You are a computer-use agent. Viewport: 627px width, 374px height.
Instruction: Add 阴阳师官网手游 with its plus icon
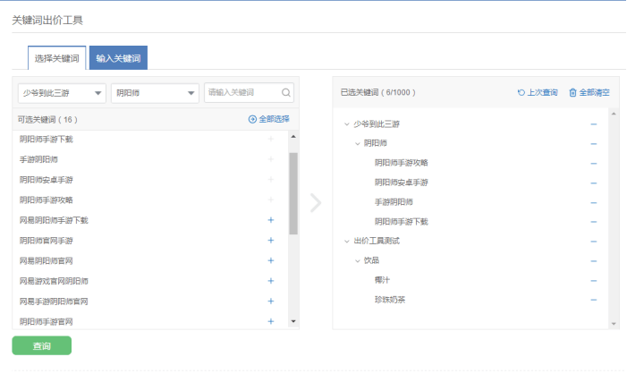pyautogui.click(x=270, y=241)
